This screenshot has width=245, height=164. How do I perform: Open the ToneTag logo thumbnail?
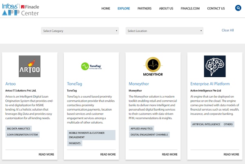click(91, 66)
